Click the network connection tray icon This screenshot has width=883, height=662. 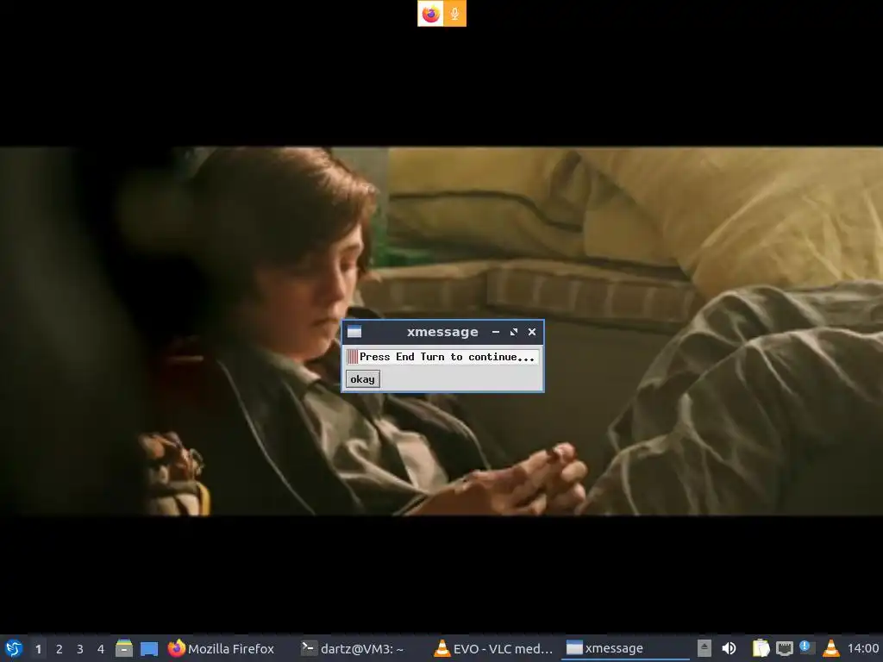784,648
